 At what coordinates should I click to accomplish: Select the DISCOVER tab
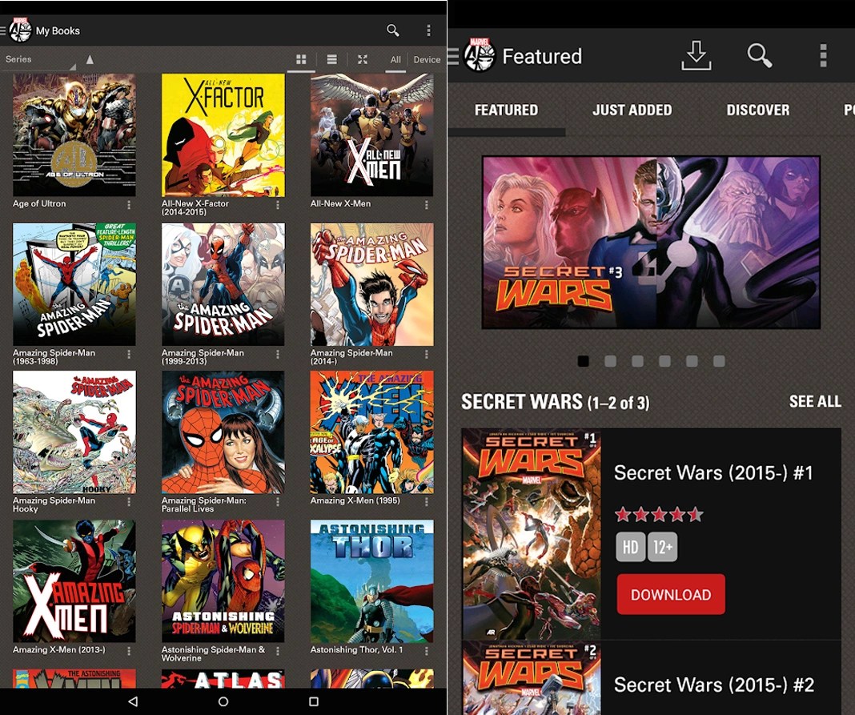pyautogui.click(x=758, y=110)
